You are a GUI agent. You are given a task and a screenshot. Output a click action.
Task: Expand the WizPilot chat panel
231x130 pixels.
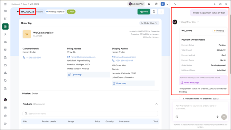[174, 4]
